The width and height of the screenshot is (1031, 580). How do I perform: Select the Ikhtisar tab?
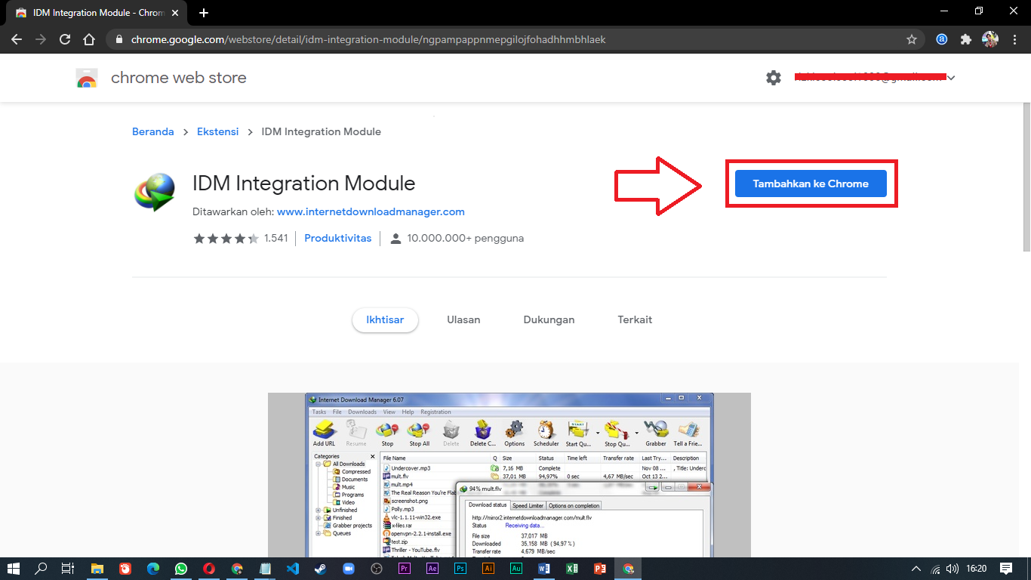[385, 319]
